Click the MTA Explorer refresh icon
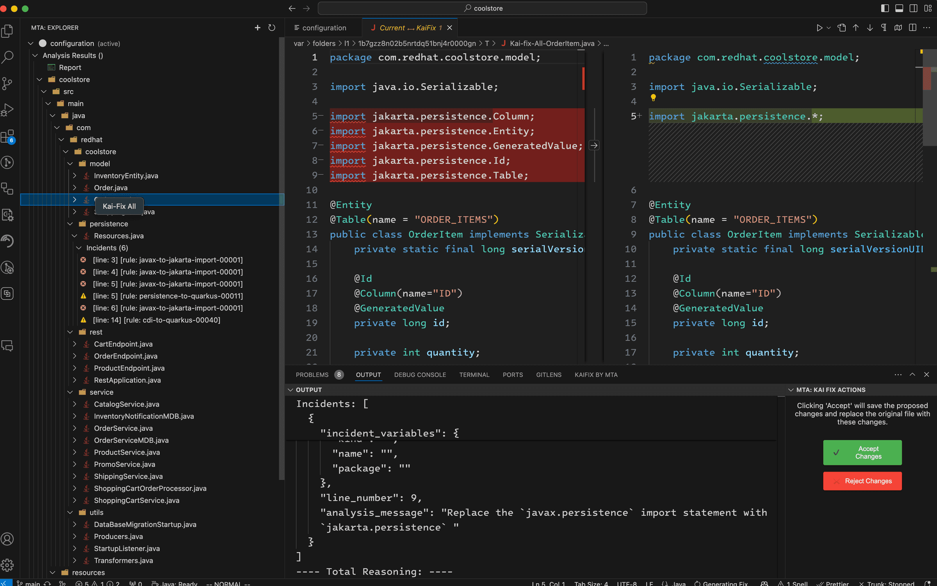The image size is (937, 586). [272, 28]
